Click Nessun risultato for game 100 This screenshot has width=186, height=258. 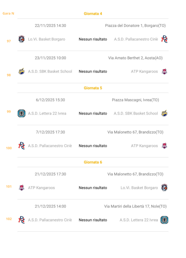click(93, 146)
